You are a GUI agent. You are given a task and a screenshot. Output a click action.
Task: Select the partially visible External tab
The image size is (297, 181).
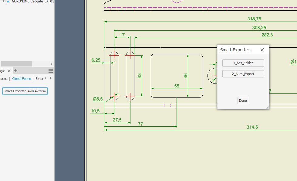coord(39,79)
